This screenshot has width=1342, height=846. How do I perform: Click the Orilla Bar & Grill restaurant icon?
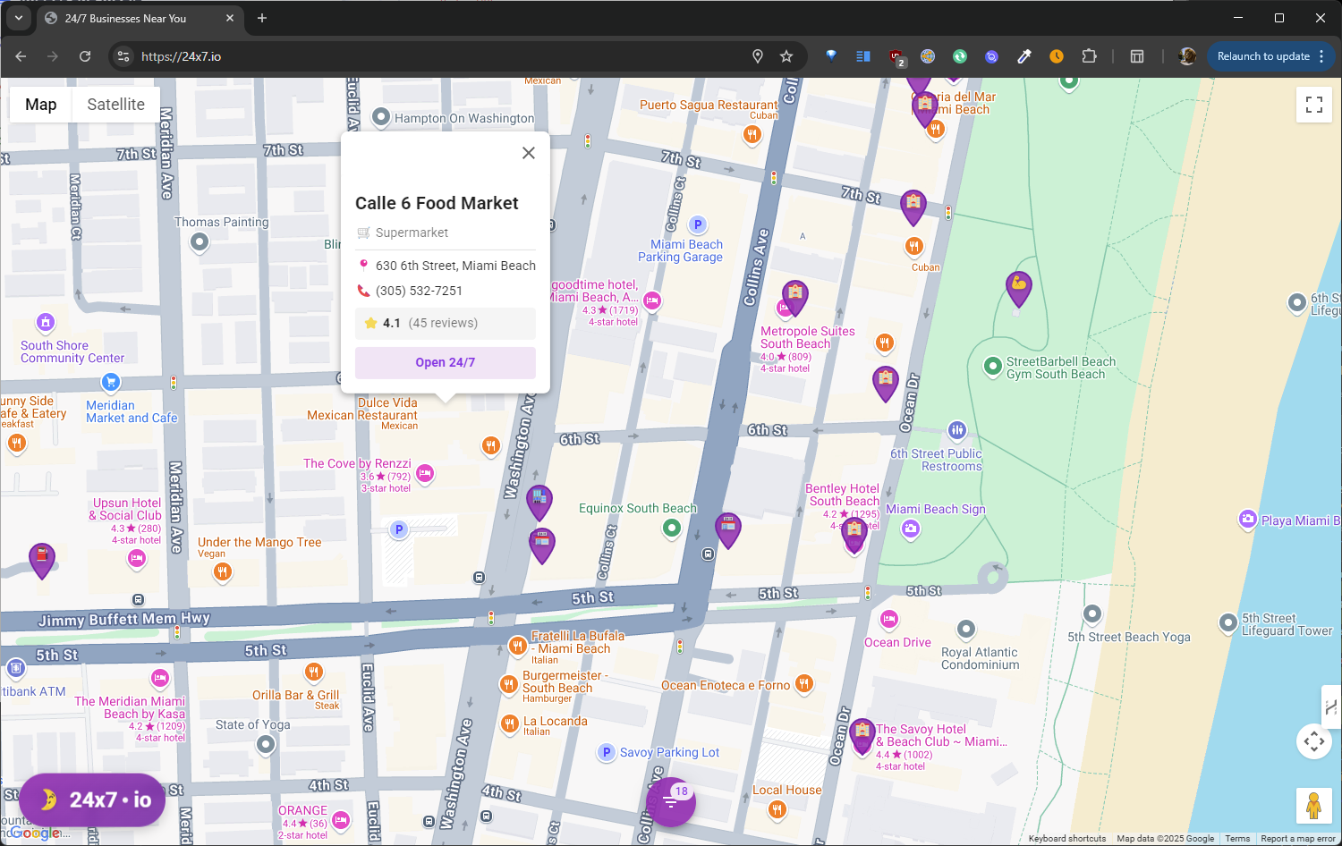click(313, 672)
